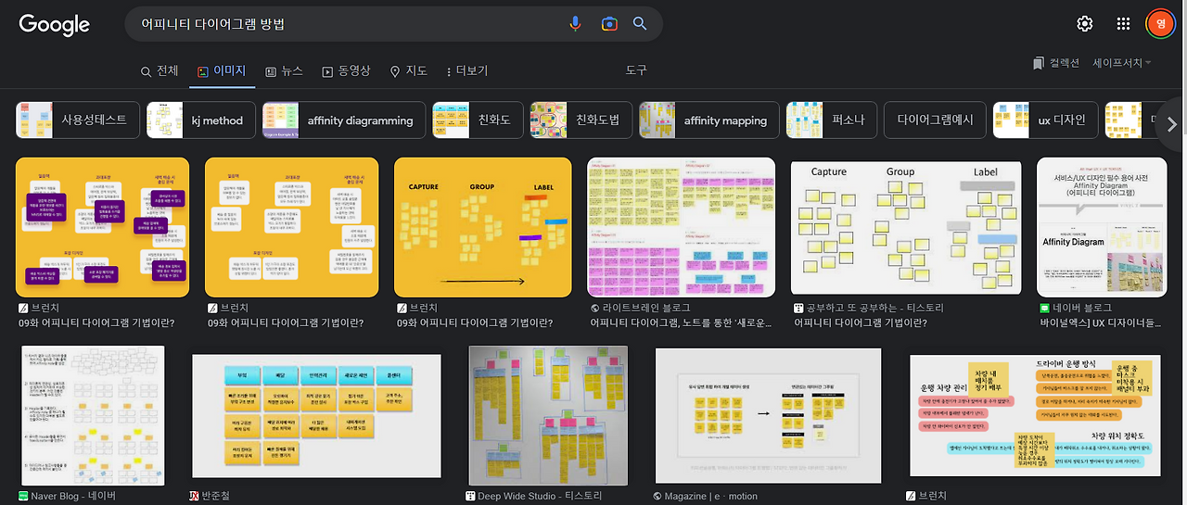Open Google settings gear
This screenshot has height=505, width=1187.
click(1085, 24)
